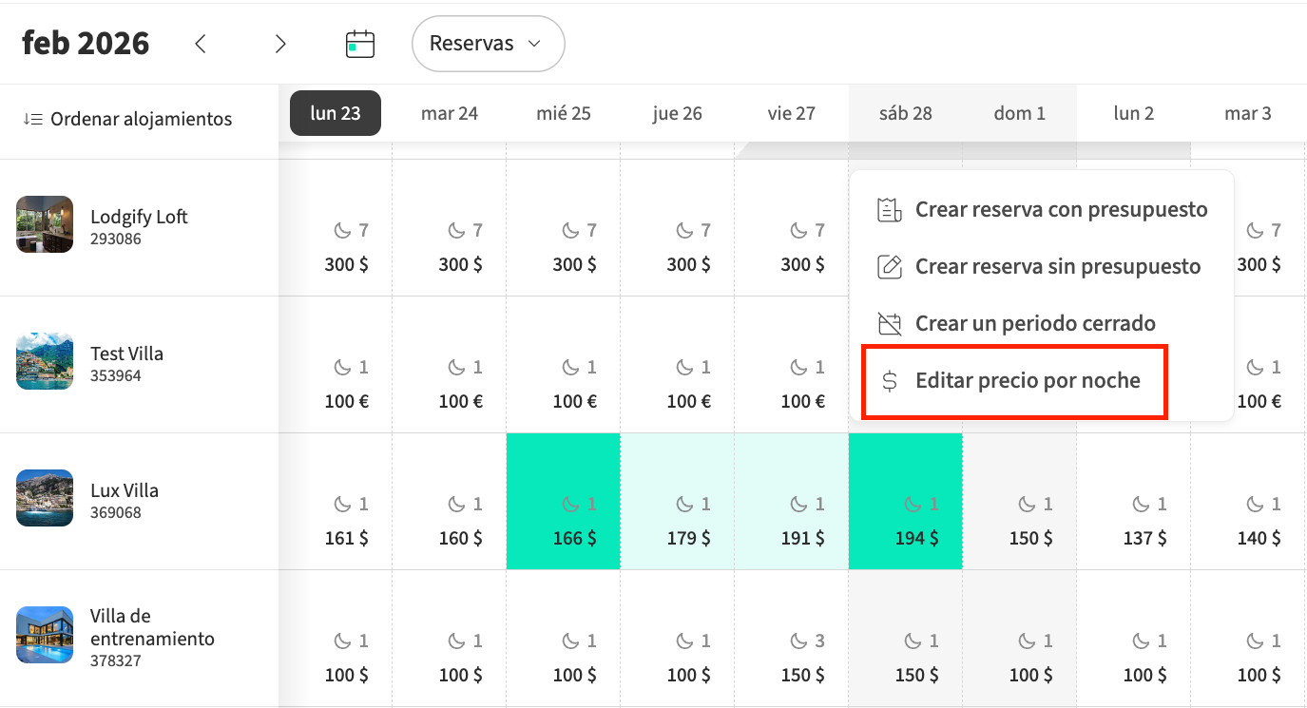Click Ordenar alojamientos
This screenshot has width=1307, height=708.
click(x=141, y=119)
